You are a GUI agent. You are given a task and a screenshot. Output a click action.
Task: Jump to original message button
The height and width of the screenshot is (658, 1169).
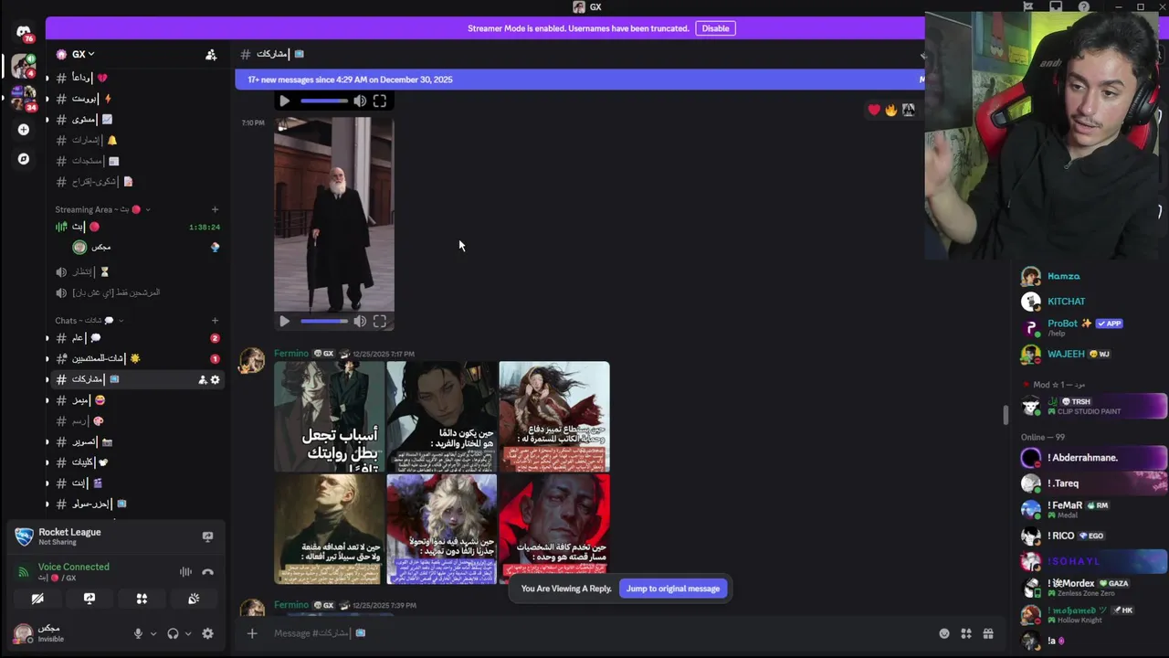tap(673, 589)
